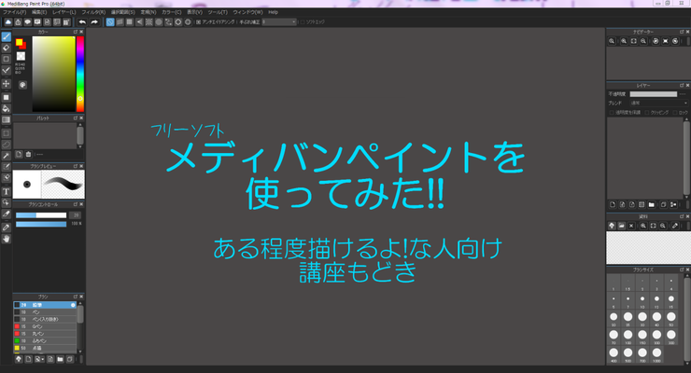Select the 鉛筆 brush in list
Image resolution: width=691 pixels, height=373 pixels.
click(45, 305)
